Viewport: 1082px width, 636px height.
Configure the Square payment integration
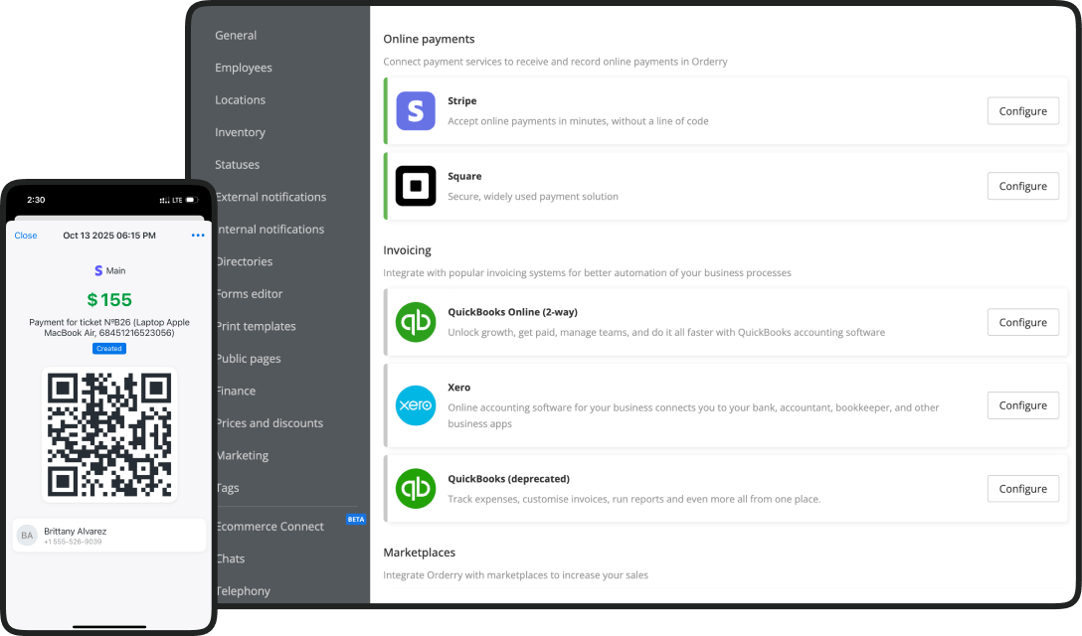(x=1022, y=186)
